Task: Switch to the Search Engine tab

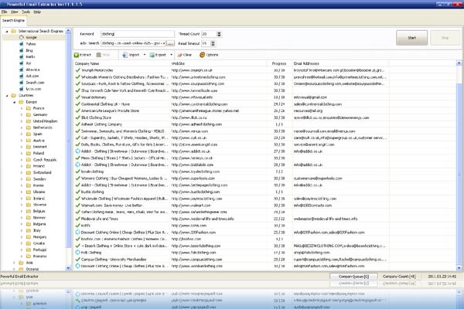Action: tap(13, 20)
